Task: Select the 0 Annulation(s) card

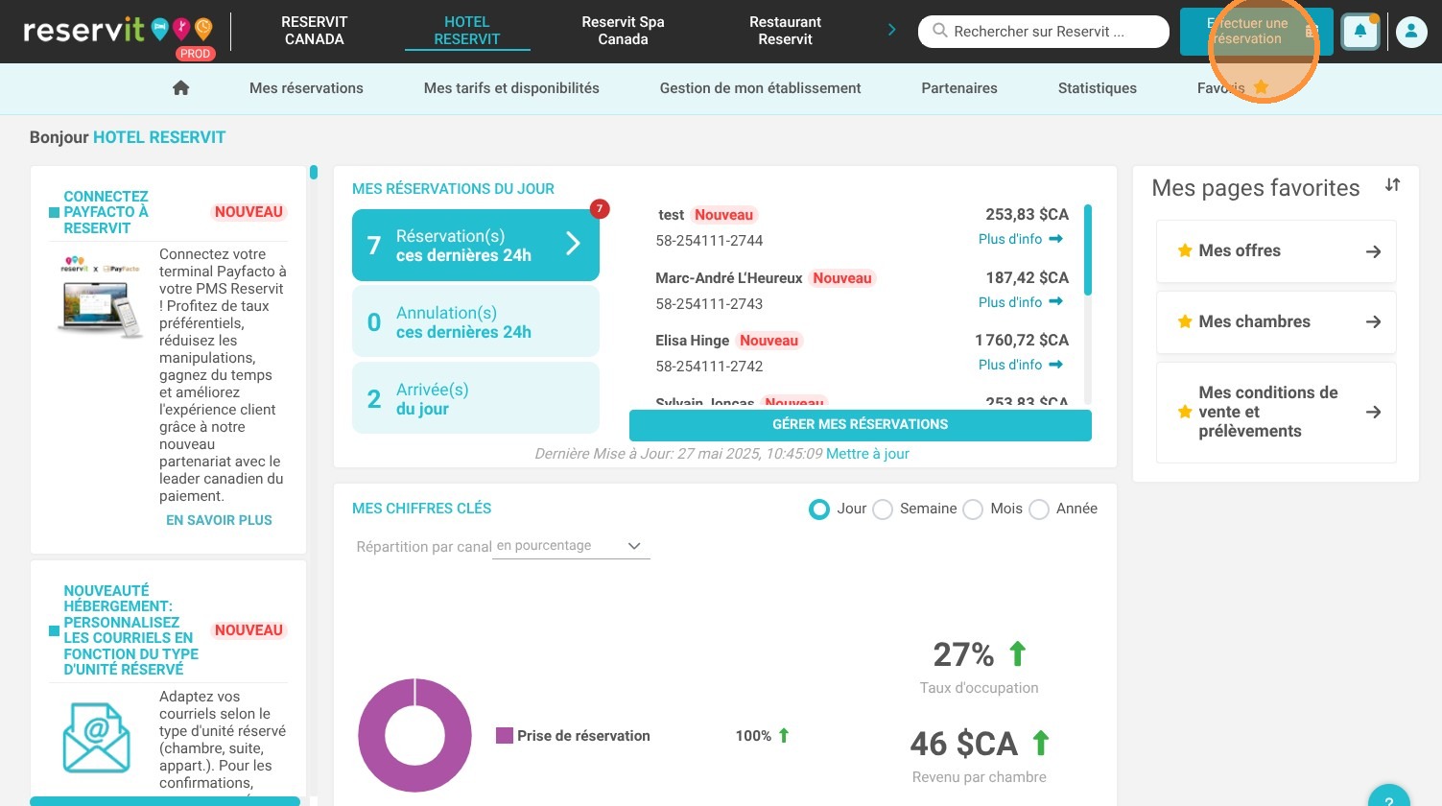Action: 476,321
